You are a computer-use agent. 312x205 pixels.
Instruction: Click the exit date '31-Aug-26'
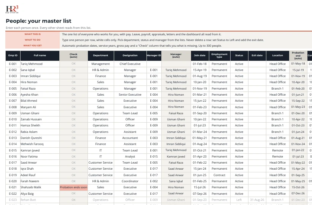click(257, 200)
